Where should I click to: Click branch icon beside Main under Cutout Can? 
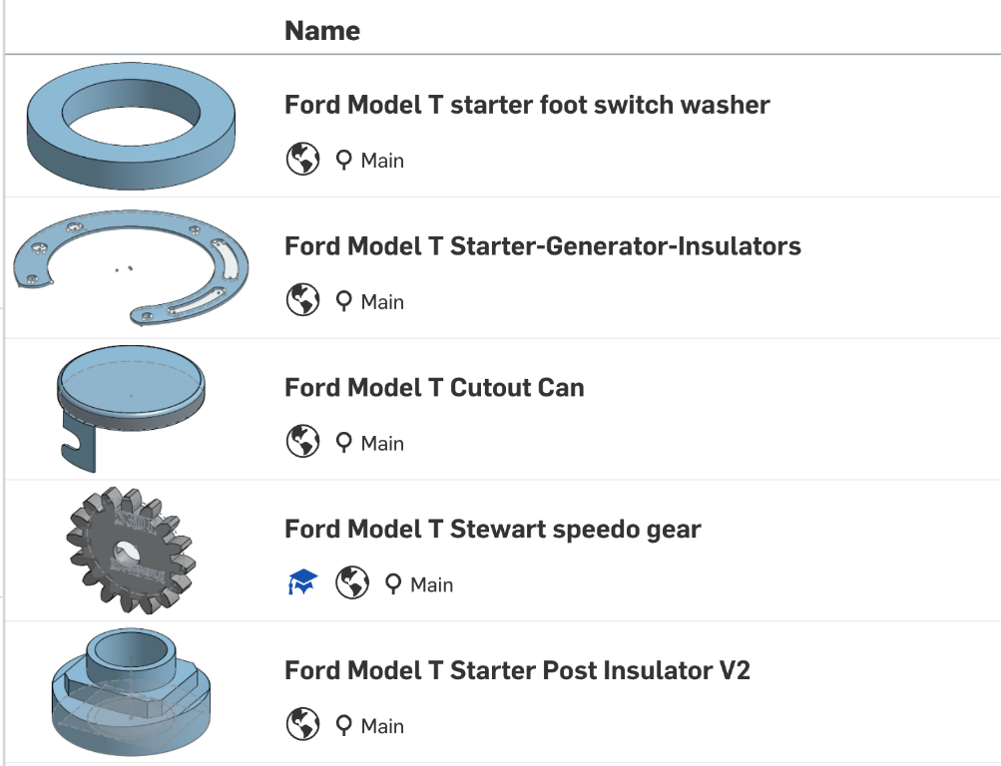click(343, 444)
